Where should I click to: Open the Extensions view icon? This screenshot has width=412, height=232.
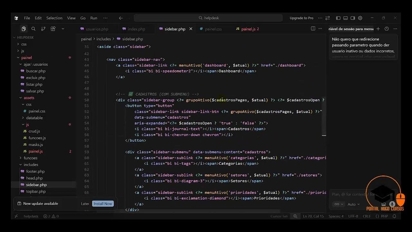pyautogui.click(x=53, y=29)
